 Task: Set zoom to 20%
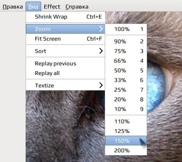coord(126,99)
